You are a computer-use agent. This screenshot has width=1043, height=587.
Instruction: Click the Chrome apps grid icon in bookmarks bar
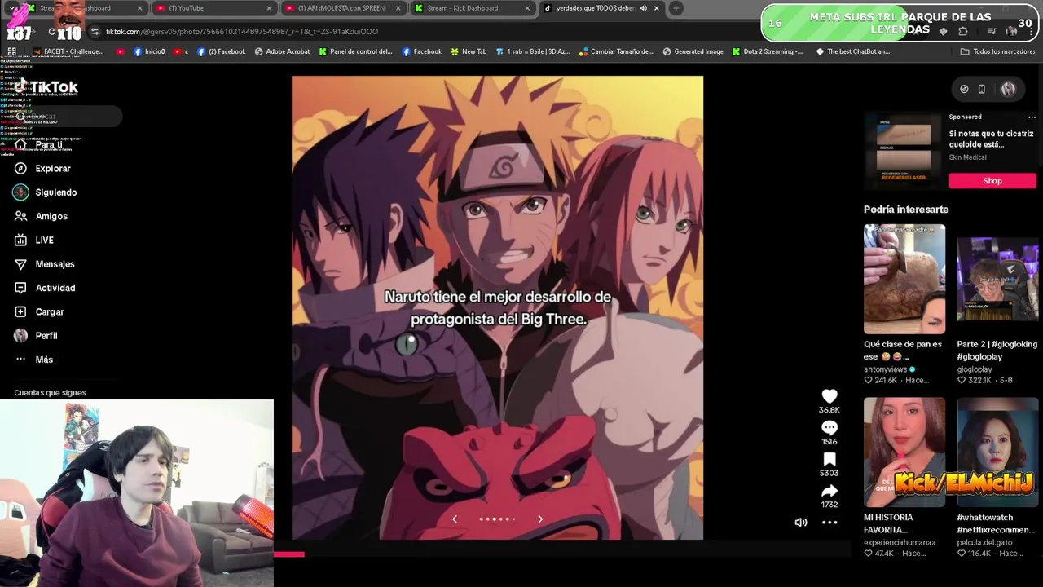[x=11, y=51]
